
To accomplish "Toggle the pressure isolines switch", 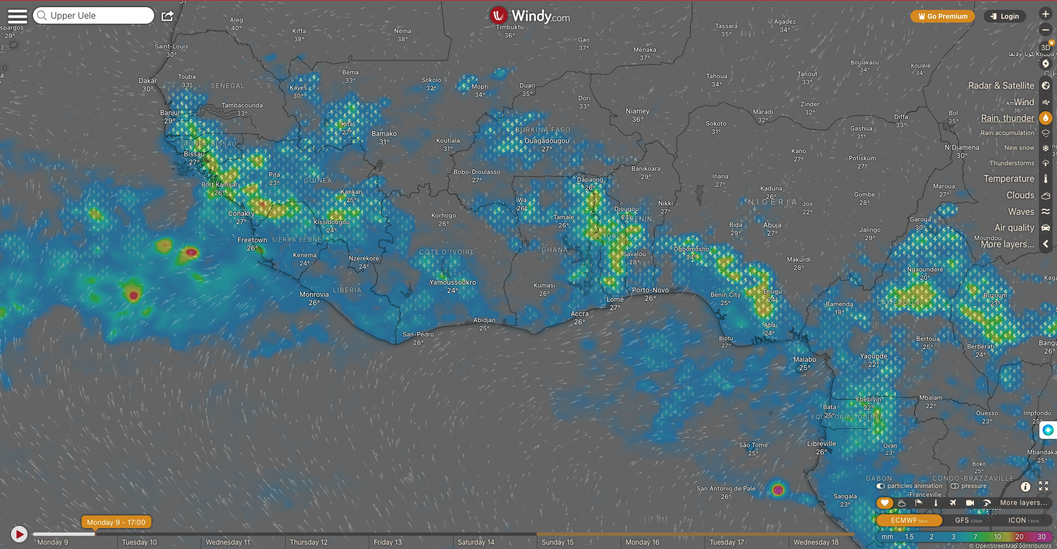I will pos(955,486).
